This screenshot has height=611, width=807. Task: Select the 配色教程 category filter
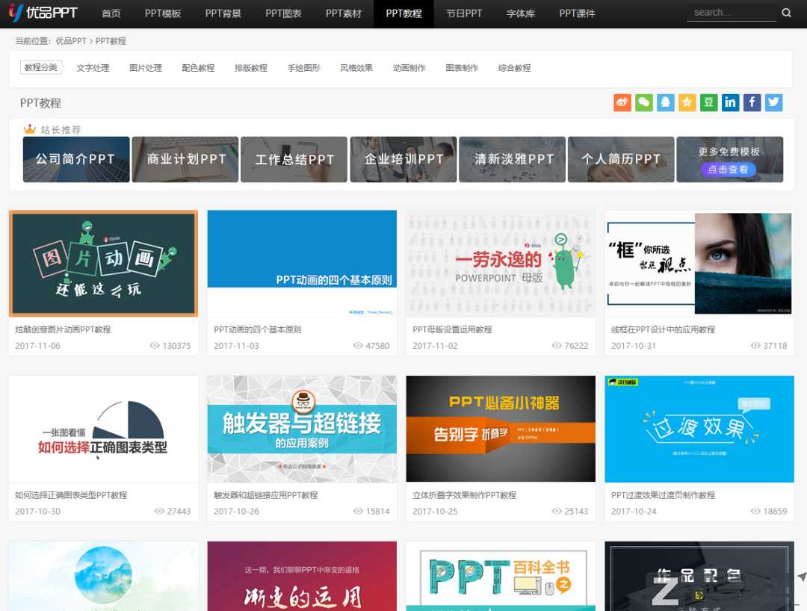point(197,67)
